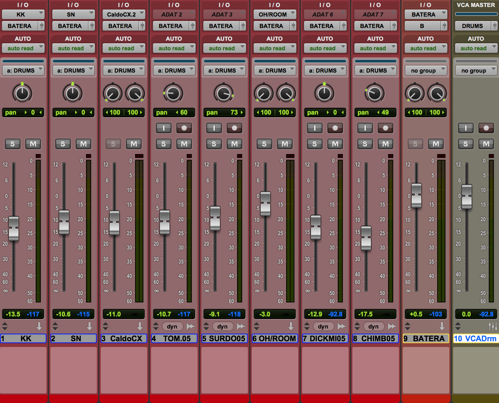499x403 pixels.
Task: Click the 100 left pan value on CaldoCX
Action: pos(115,112)
